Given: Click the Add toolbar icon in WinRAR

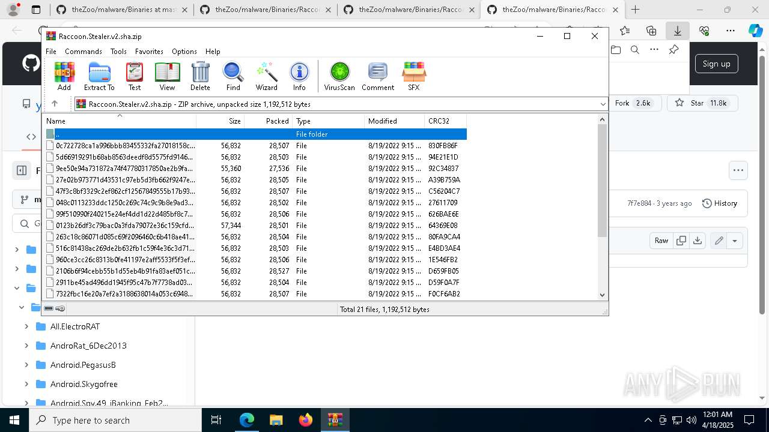Looking at the screenshot, I should [x=64, y=76].
